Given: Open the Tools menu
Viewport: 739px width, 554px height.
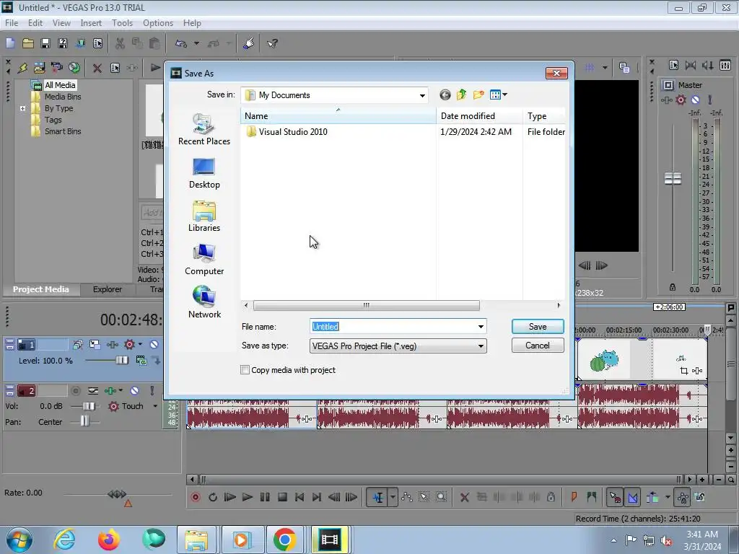Looking at the screenshot, I should [x=122, y=23].
